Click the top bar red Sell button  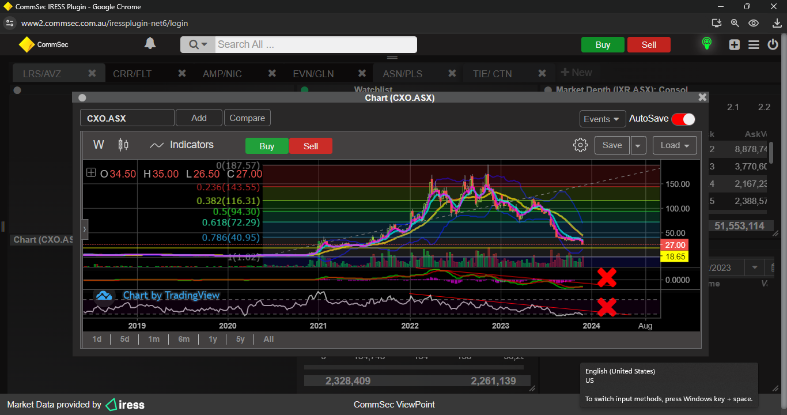point(649,45)
